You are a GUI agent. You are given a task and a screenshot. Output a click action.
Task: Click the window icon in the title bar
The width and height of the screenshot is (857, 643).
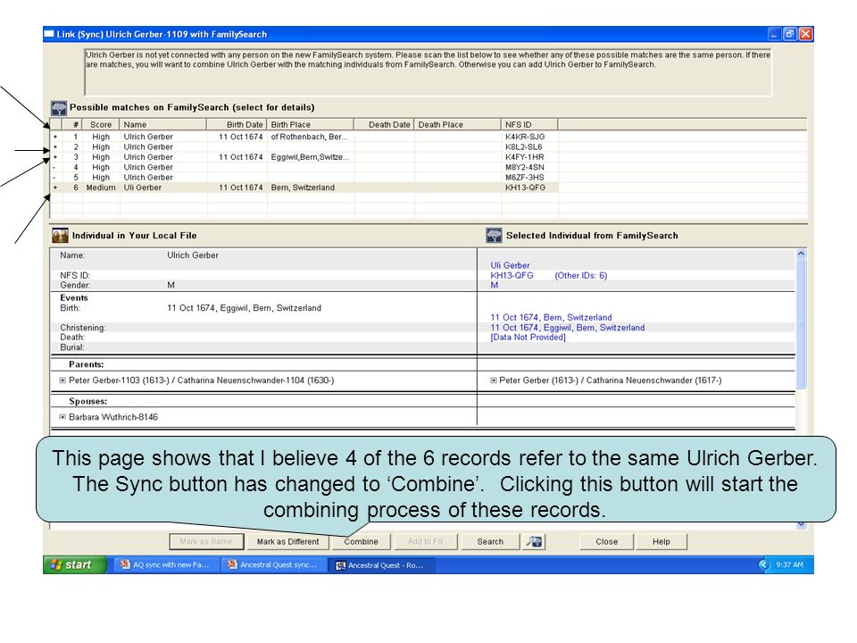tap(49, 34)
